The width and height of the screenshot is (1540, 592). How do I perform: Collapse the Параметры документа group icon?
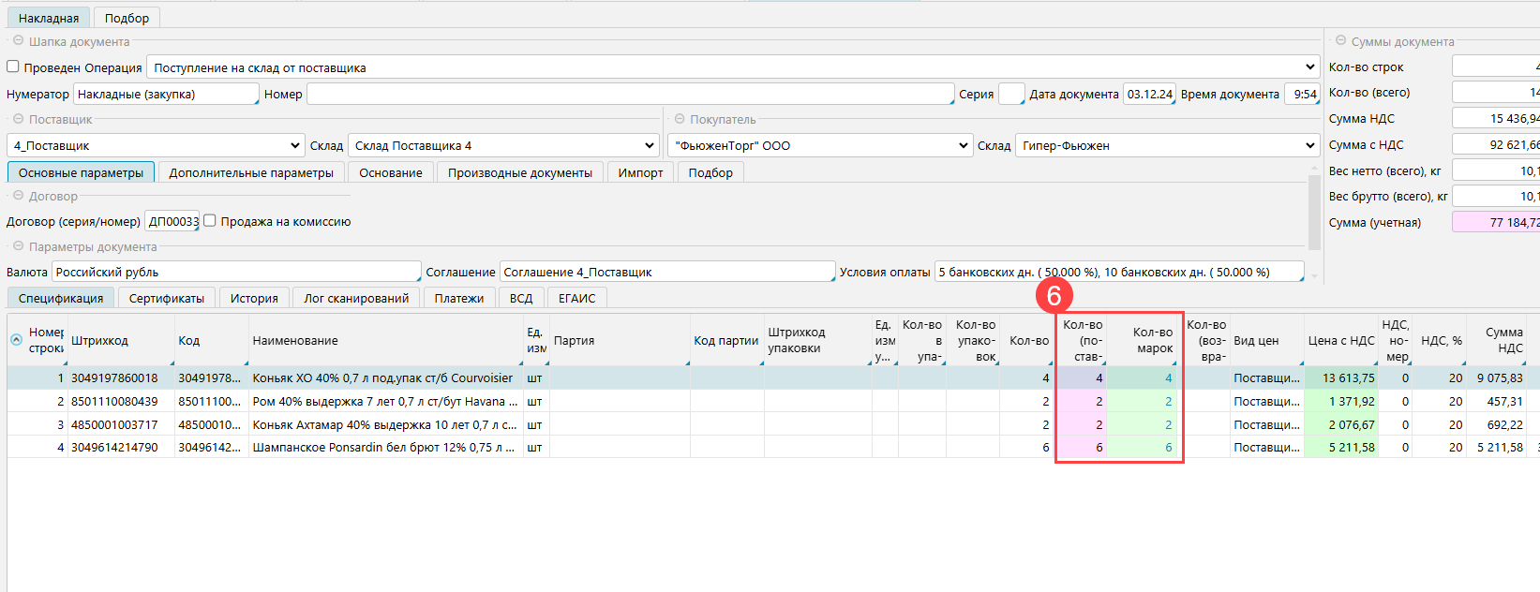[18, 246]
